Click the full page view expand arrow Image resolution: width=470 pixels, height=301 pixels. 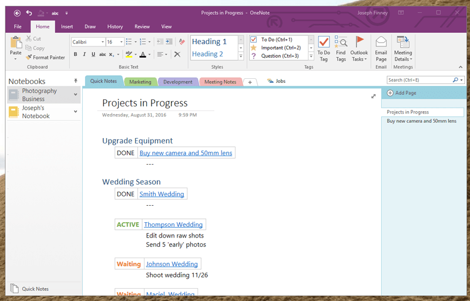pos(373,96)
